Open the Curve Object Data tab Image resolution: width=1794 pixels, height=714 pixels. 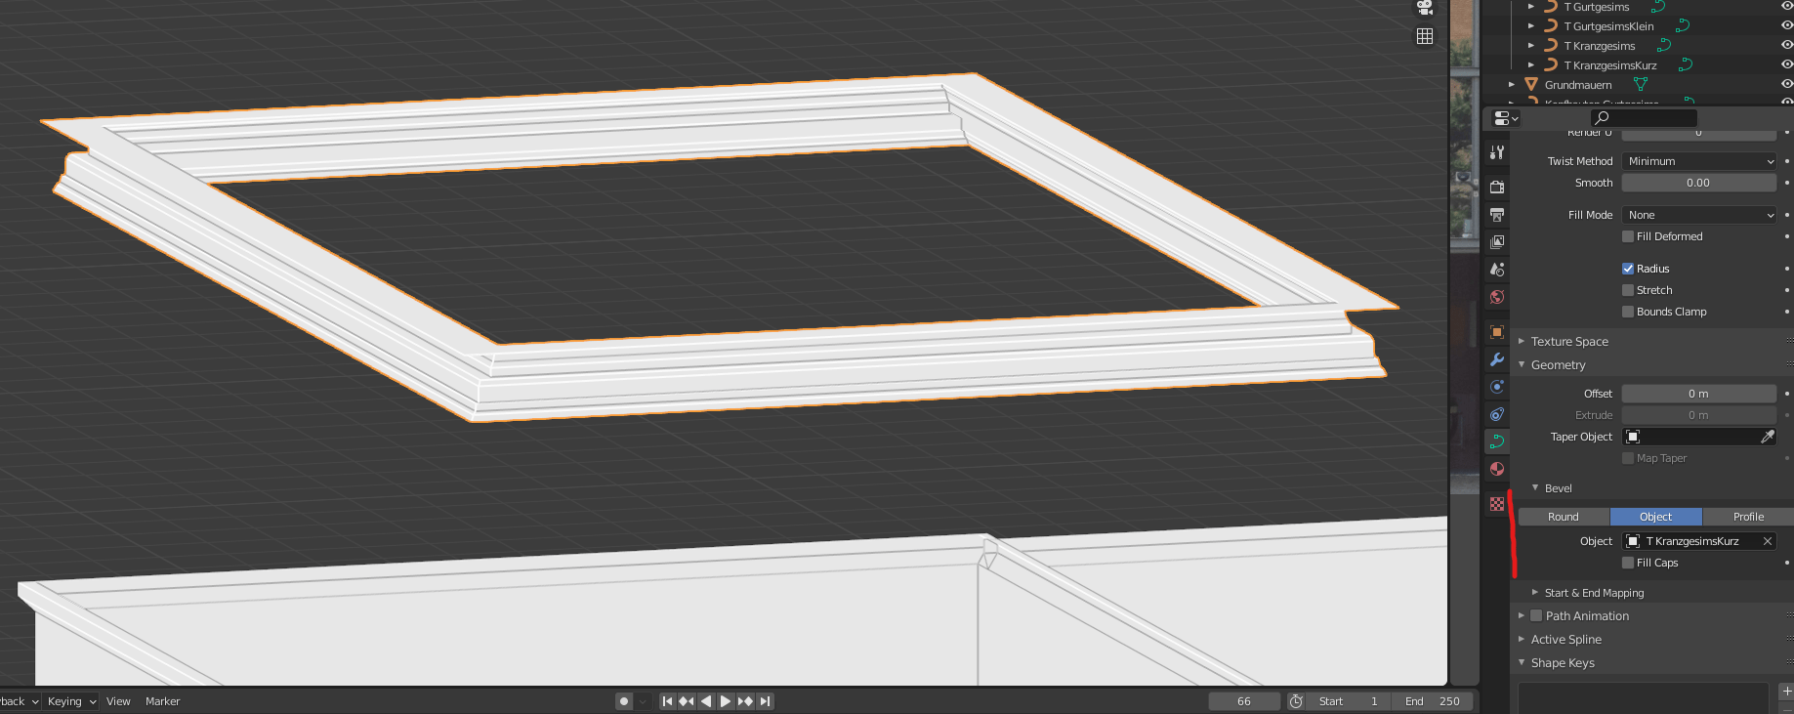coord(1497,441)
